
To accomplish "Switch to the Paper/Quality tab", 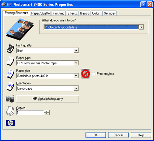I will [40, 13].
